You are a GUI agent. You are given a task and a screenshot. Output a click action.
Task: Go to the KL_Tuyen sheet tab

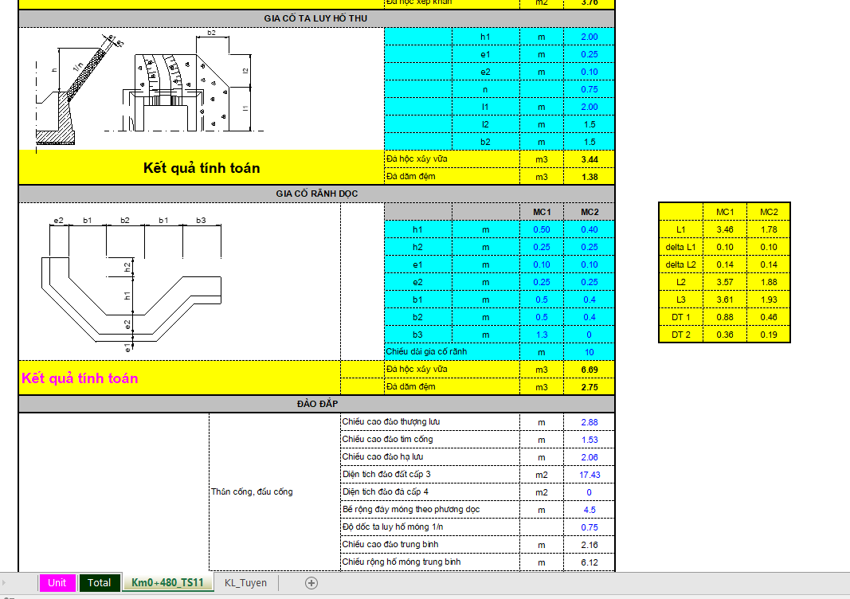pyautogui.click(x=245, y=582)
